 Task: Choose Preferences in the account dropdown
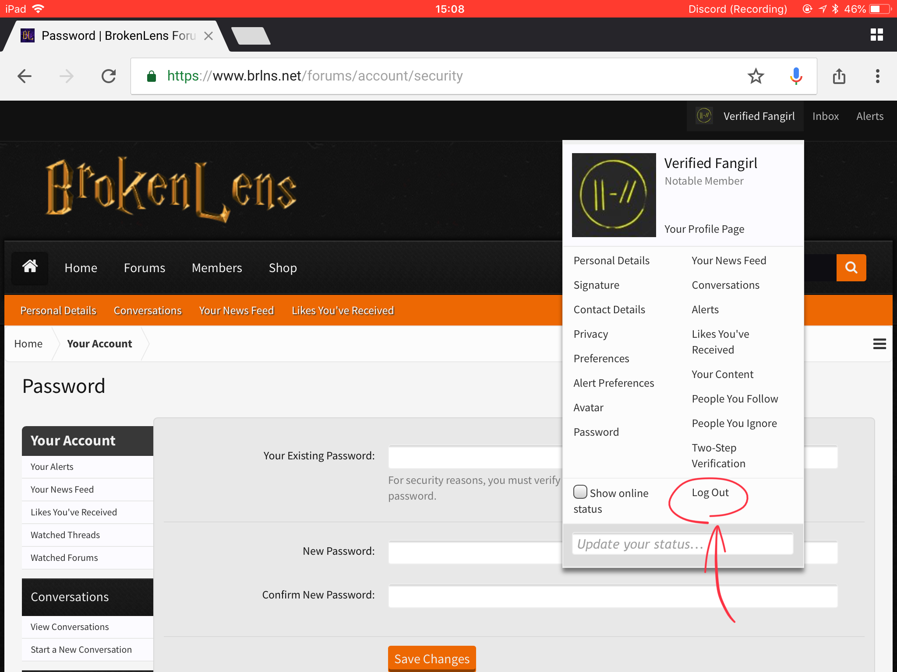coord(601,359)
